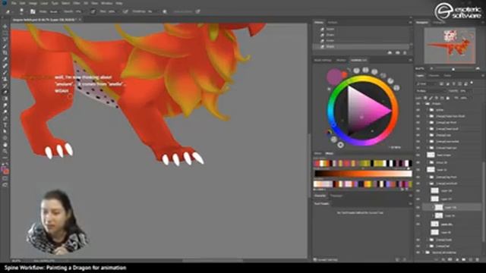Select the Lasso tool
The height and width of the screenshot is (273, 486).
5,40
